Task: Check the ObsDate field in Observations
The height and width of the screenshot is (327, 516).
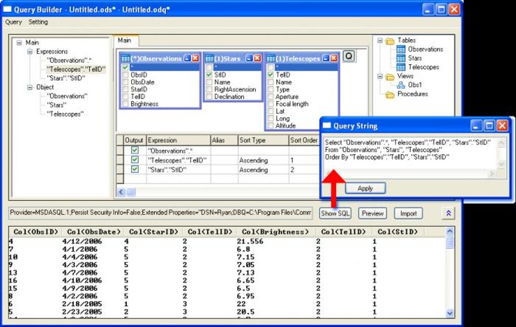Action: click(125, 82)
